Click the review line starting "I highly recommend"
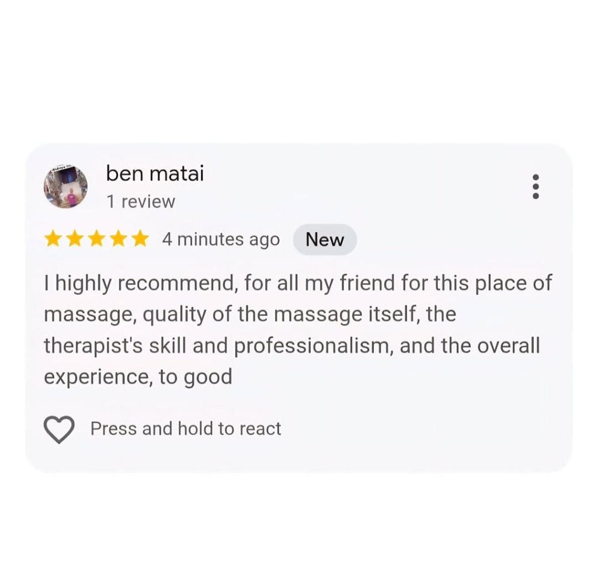 click(x=298, y=284)
